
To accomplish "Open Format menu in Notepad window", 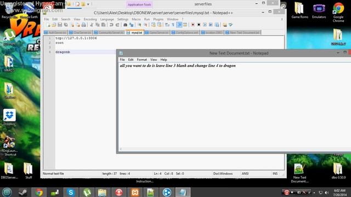I will [141, 60].
